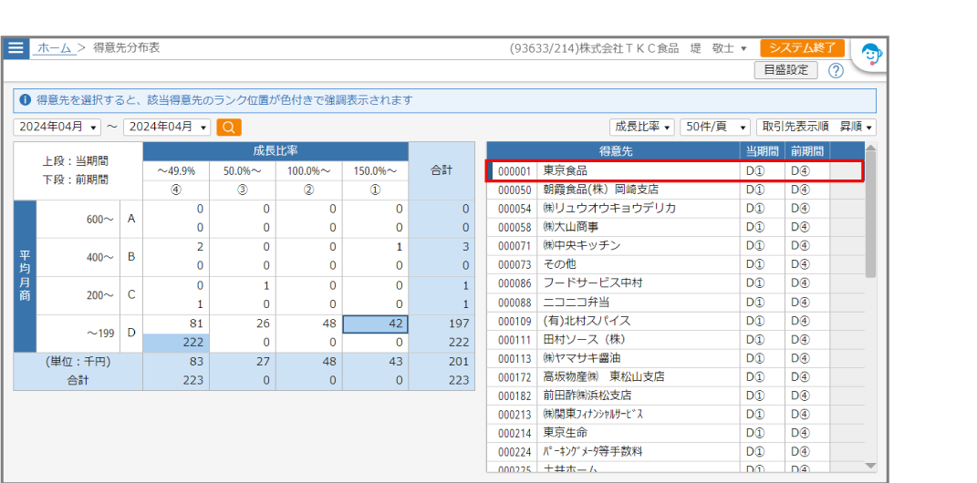Image resolution: width=977 pixels, height=483 pixels.
Task: Click the ~49.9% column header
Action: click(x=176, y=171)
